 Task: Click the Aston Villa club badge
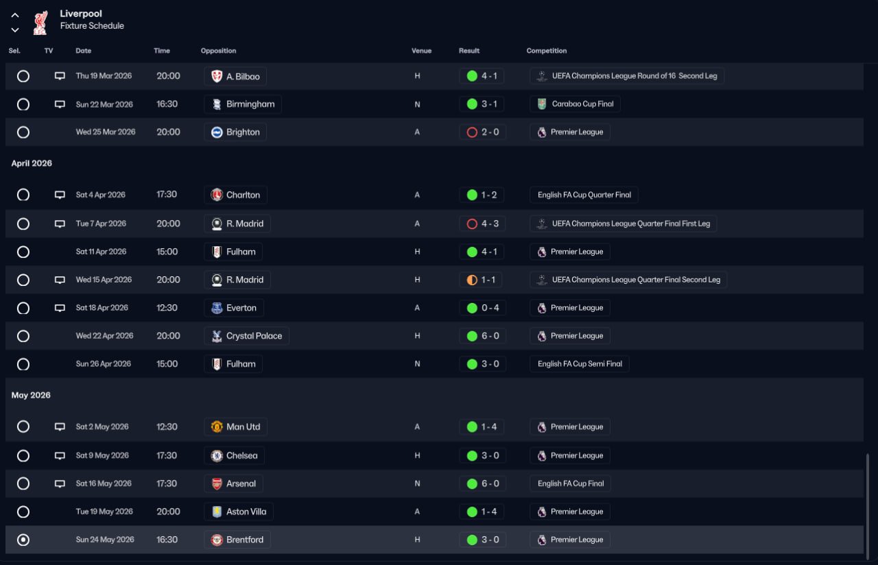click(217, 512)
